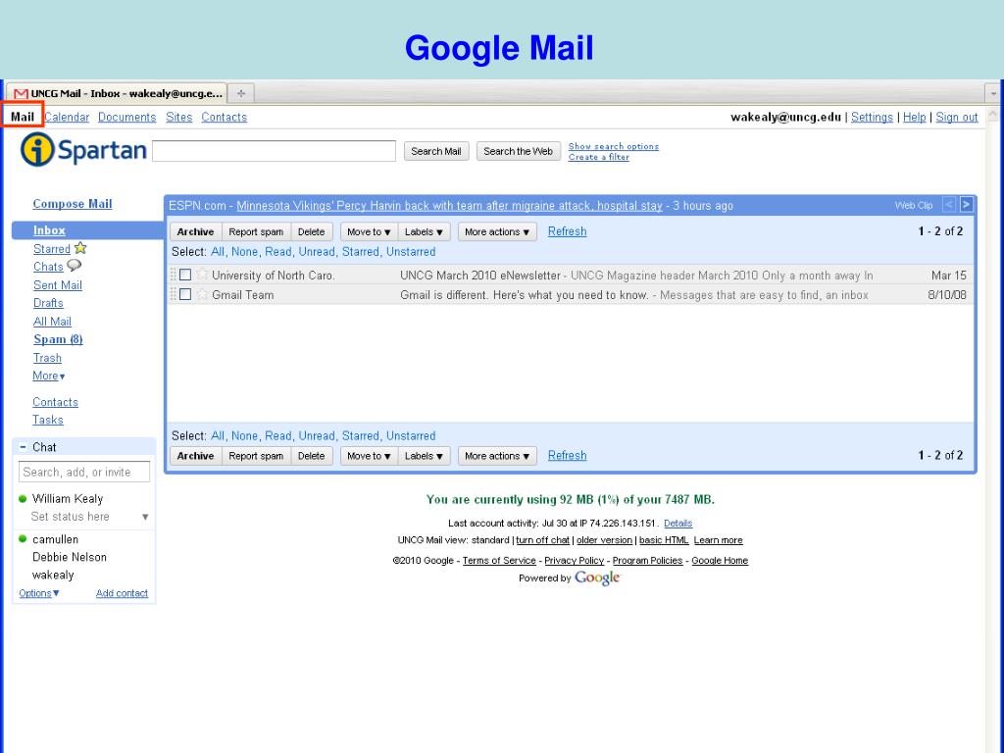
Task: Click the iSpartan logo
Action: [x=84, y=150]
